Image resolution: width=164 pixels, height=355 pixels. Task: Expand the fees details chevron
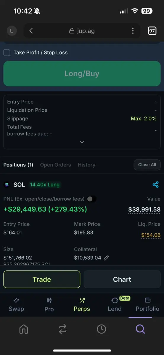[82, 142]
